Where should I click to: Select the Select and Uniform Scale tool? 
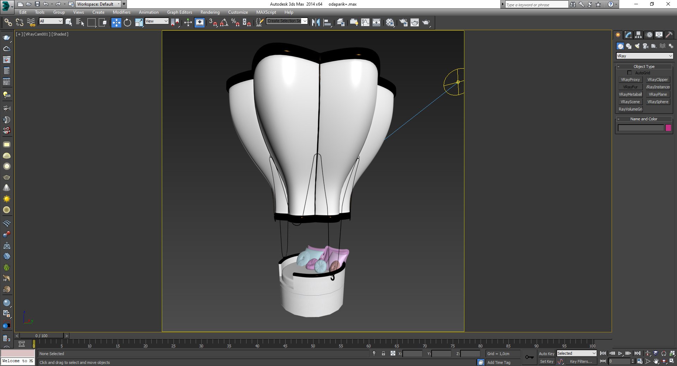point(139,23)
